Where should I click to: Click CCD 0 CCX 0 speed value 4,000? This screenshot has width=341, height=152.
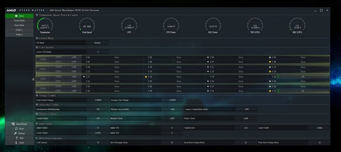pos(74,57)
